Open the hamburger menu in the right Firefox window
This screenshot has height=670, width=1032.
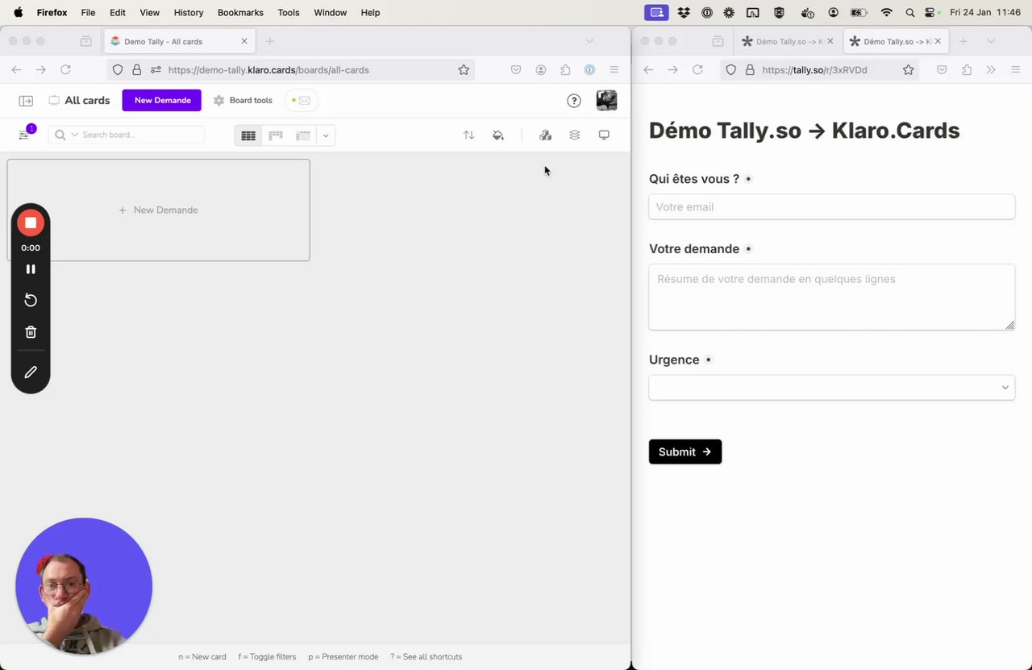click(x=1016, y=70)
